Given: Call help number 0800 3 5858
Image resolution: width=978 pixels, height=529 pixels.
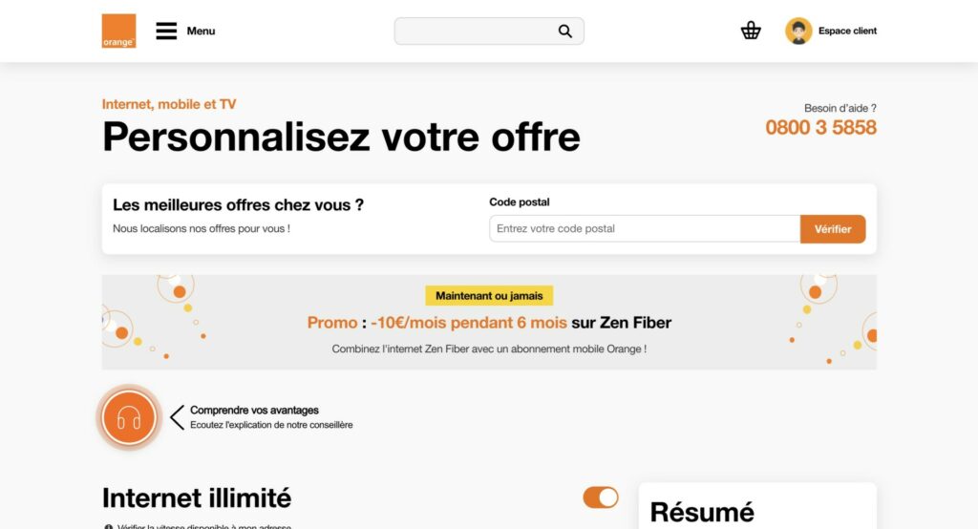Looking at the screenshot, I should (820, 127).
